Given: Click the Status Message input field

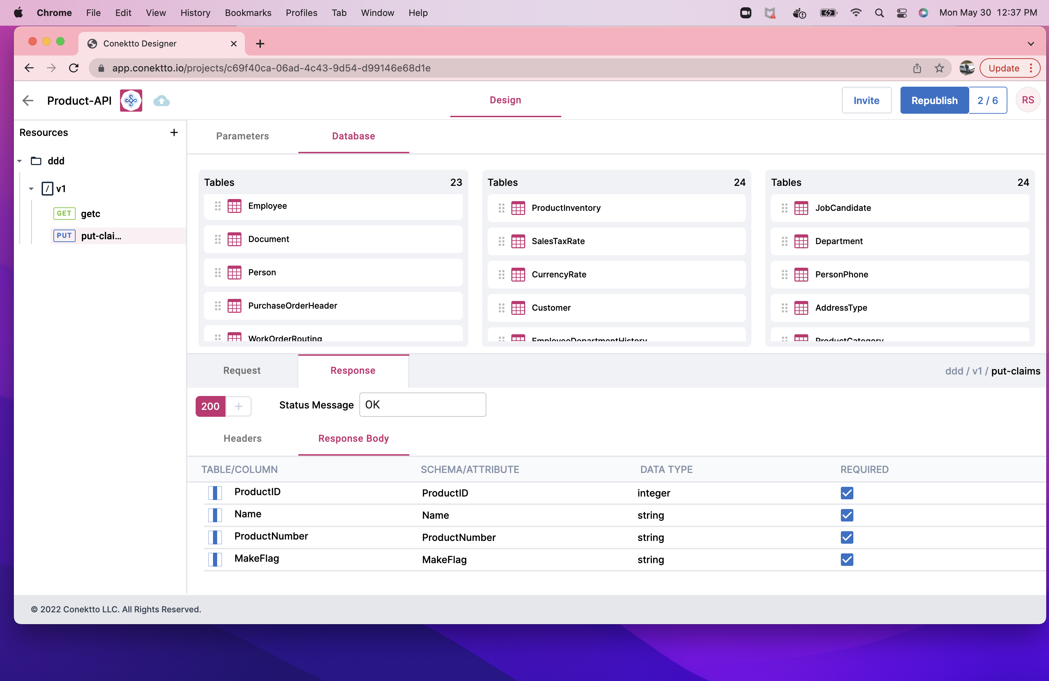Looking at the screenshot, I should 422,405.
